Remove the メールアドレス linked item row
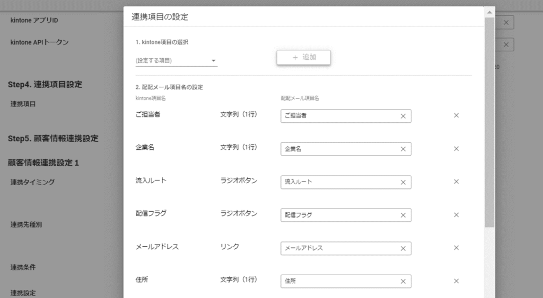Viewport: 543px width, 298px height. click(456, 248)
